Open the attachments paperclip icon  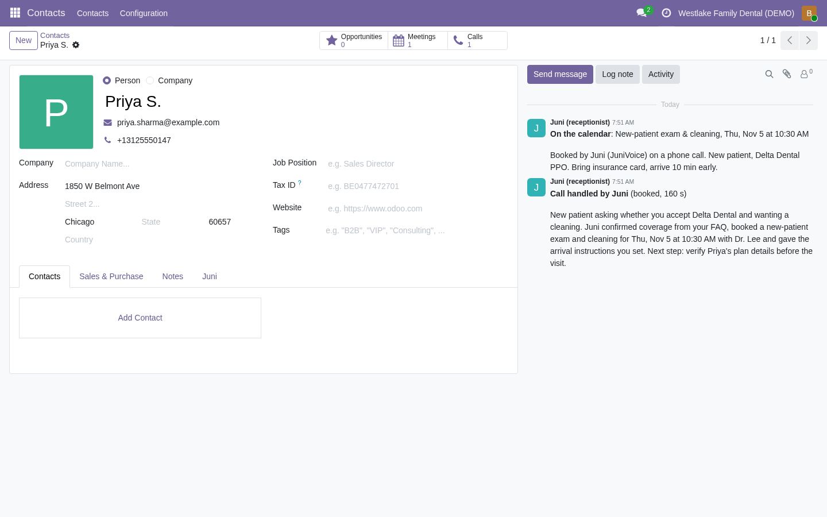(x=787, y=74)
